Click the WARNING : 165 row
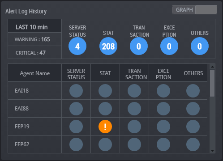Viewport: 223px width, 161px height. pos(34,39)
